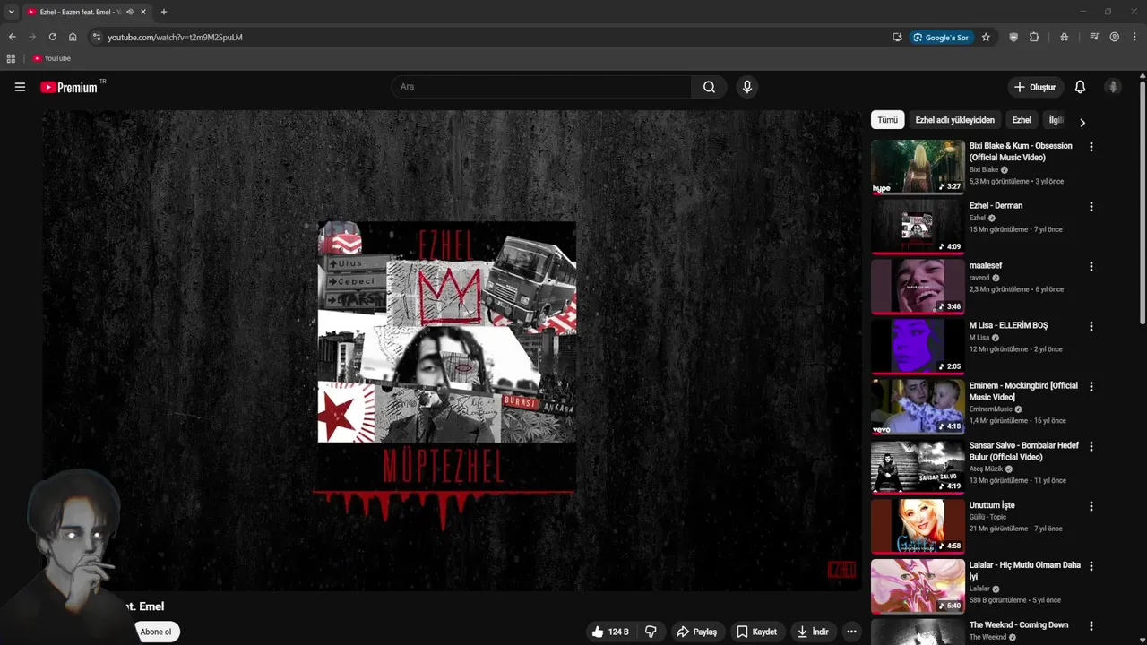Image resolution: width=1147 pixels, height=645 pixels.
Task: Open the browser home page
Action: tap(73, 37)
